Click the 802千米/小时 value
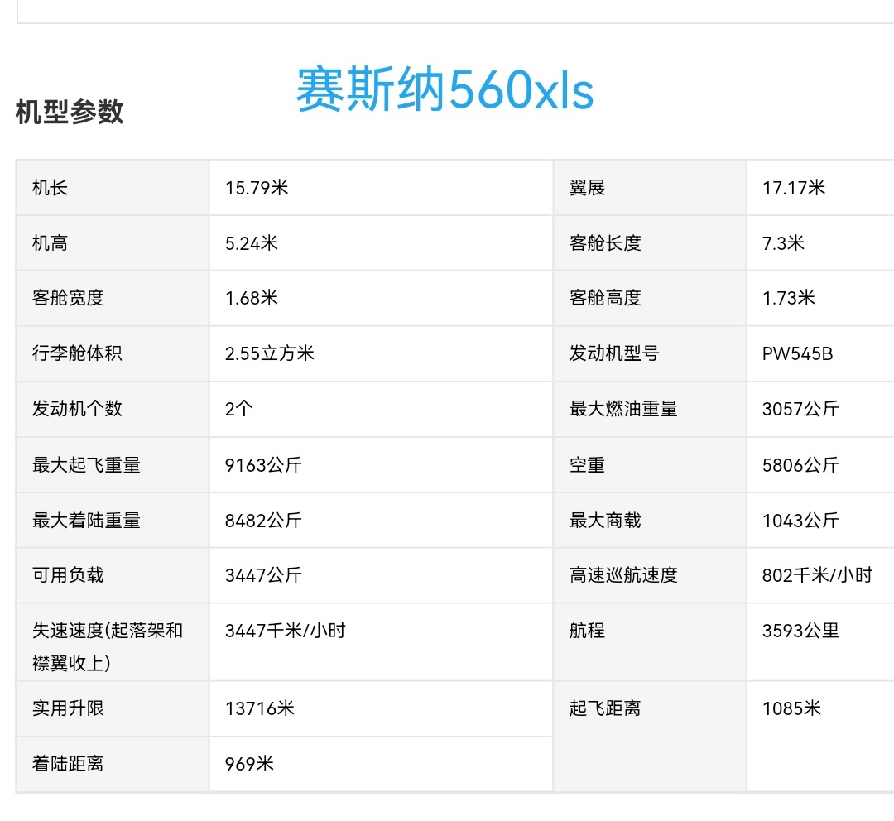This screenshot has height=821, width=894. (818, 575)
